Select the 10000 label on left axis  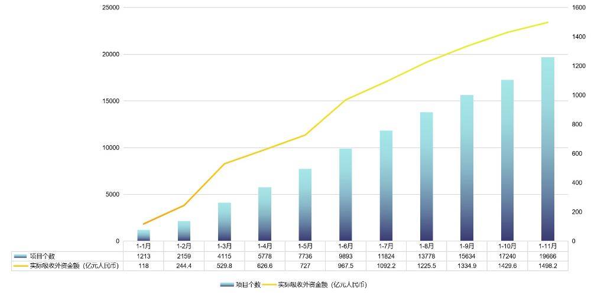click(x=111, y=147)
